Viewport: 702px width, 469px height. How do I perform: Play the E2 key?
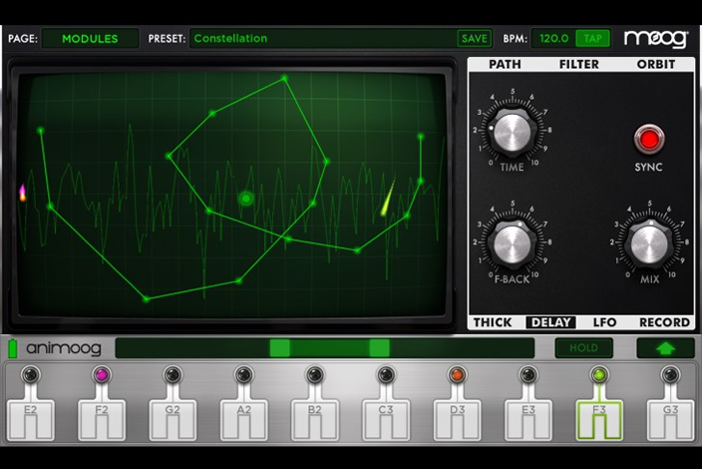pos(31,420)
